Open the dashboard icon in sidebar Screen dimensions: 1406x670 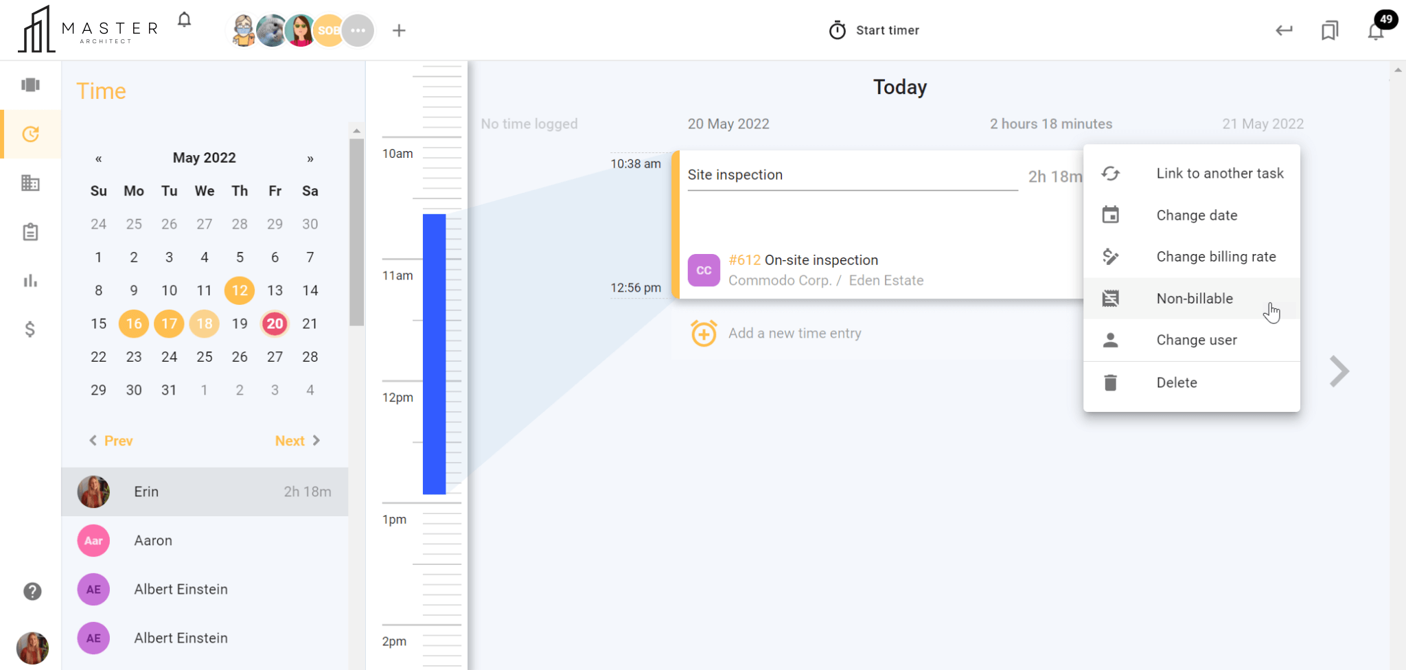pyautogui.click(x=30, y=84)
